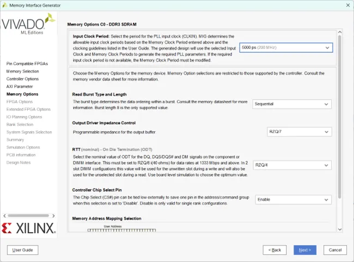Select FPGA Options step
354x262 pixels.
pyautogui.click(x=20, y=102)
